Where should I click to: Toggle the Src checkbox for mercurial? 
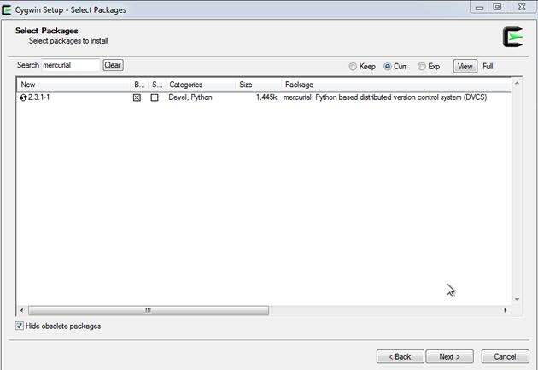tap(155, 97)
